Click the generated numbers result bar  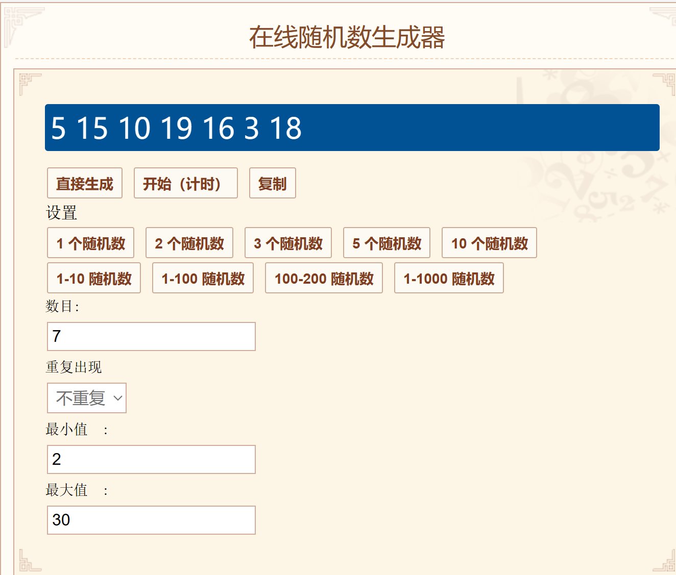coord(352,128)
